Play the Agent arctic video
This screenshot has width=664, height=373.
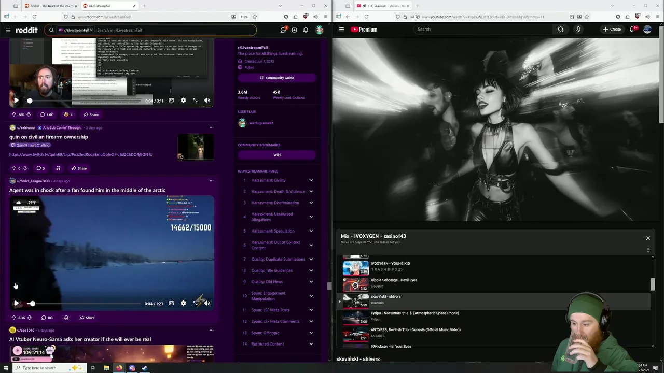[x=16, y=303]
